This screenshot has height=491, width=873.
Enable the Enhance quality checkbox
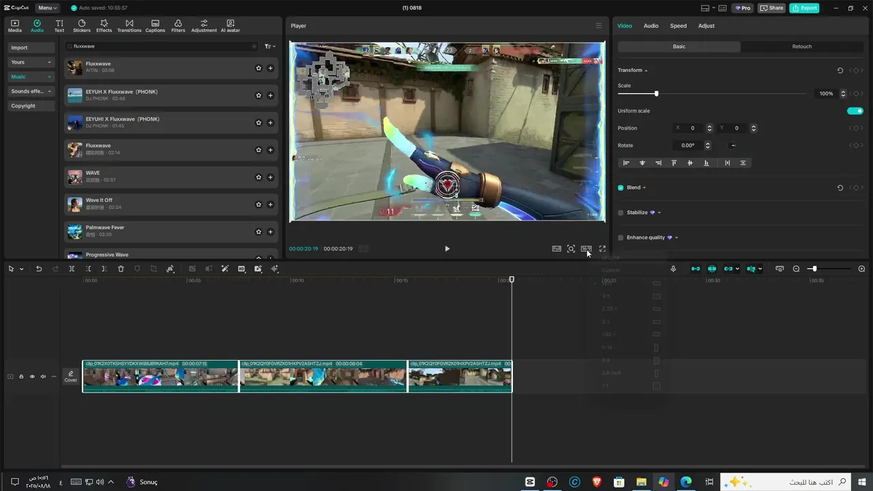(621, 237)
